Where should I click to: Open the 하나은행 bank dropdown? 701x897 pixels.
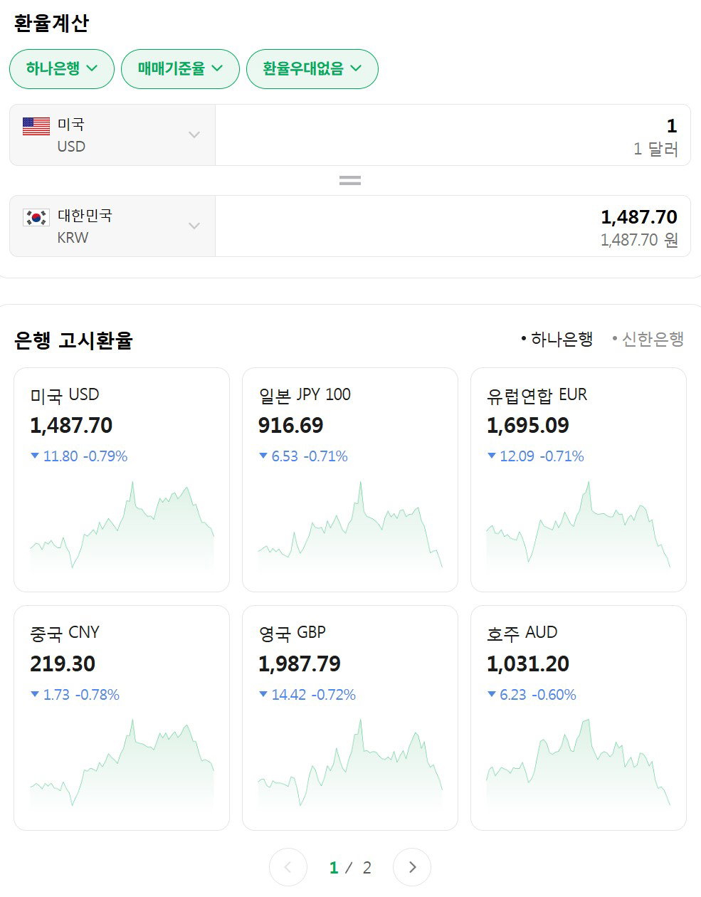pyautogui.click(x=62, y=69)
